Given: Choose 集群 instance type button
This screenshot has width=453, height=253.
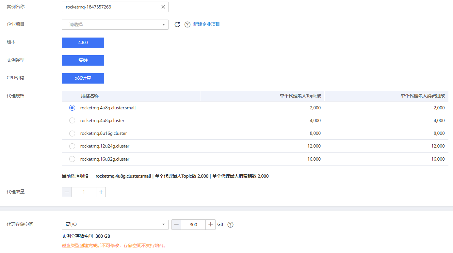Looking at the screenshot, I should 83,60.
